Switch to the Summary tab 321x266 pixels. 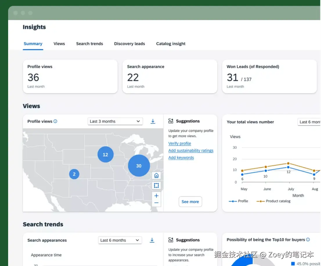pos(33,44)
